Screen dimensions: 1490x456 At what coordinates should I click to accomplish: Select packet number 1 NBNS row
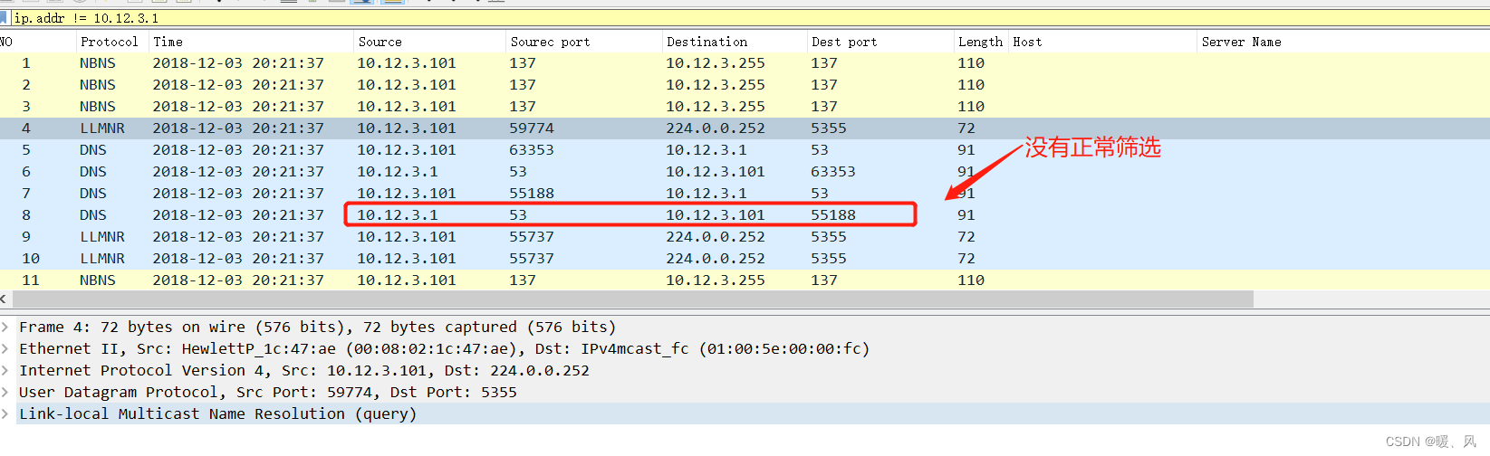[x=745, y=63]
